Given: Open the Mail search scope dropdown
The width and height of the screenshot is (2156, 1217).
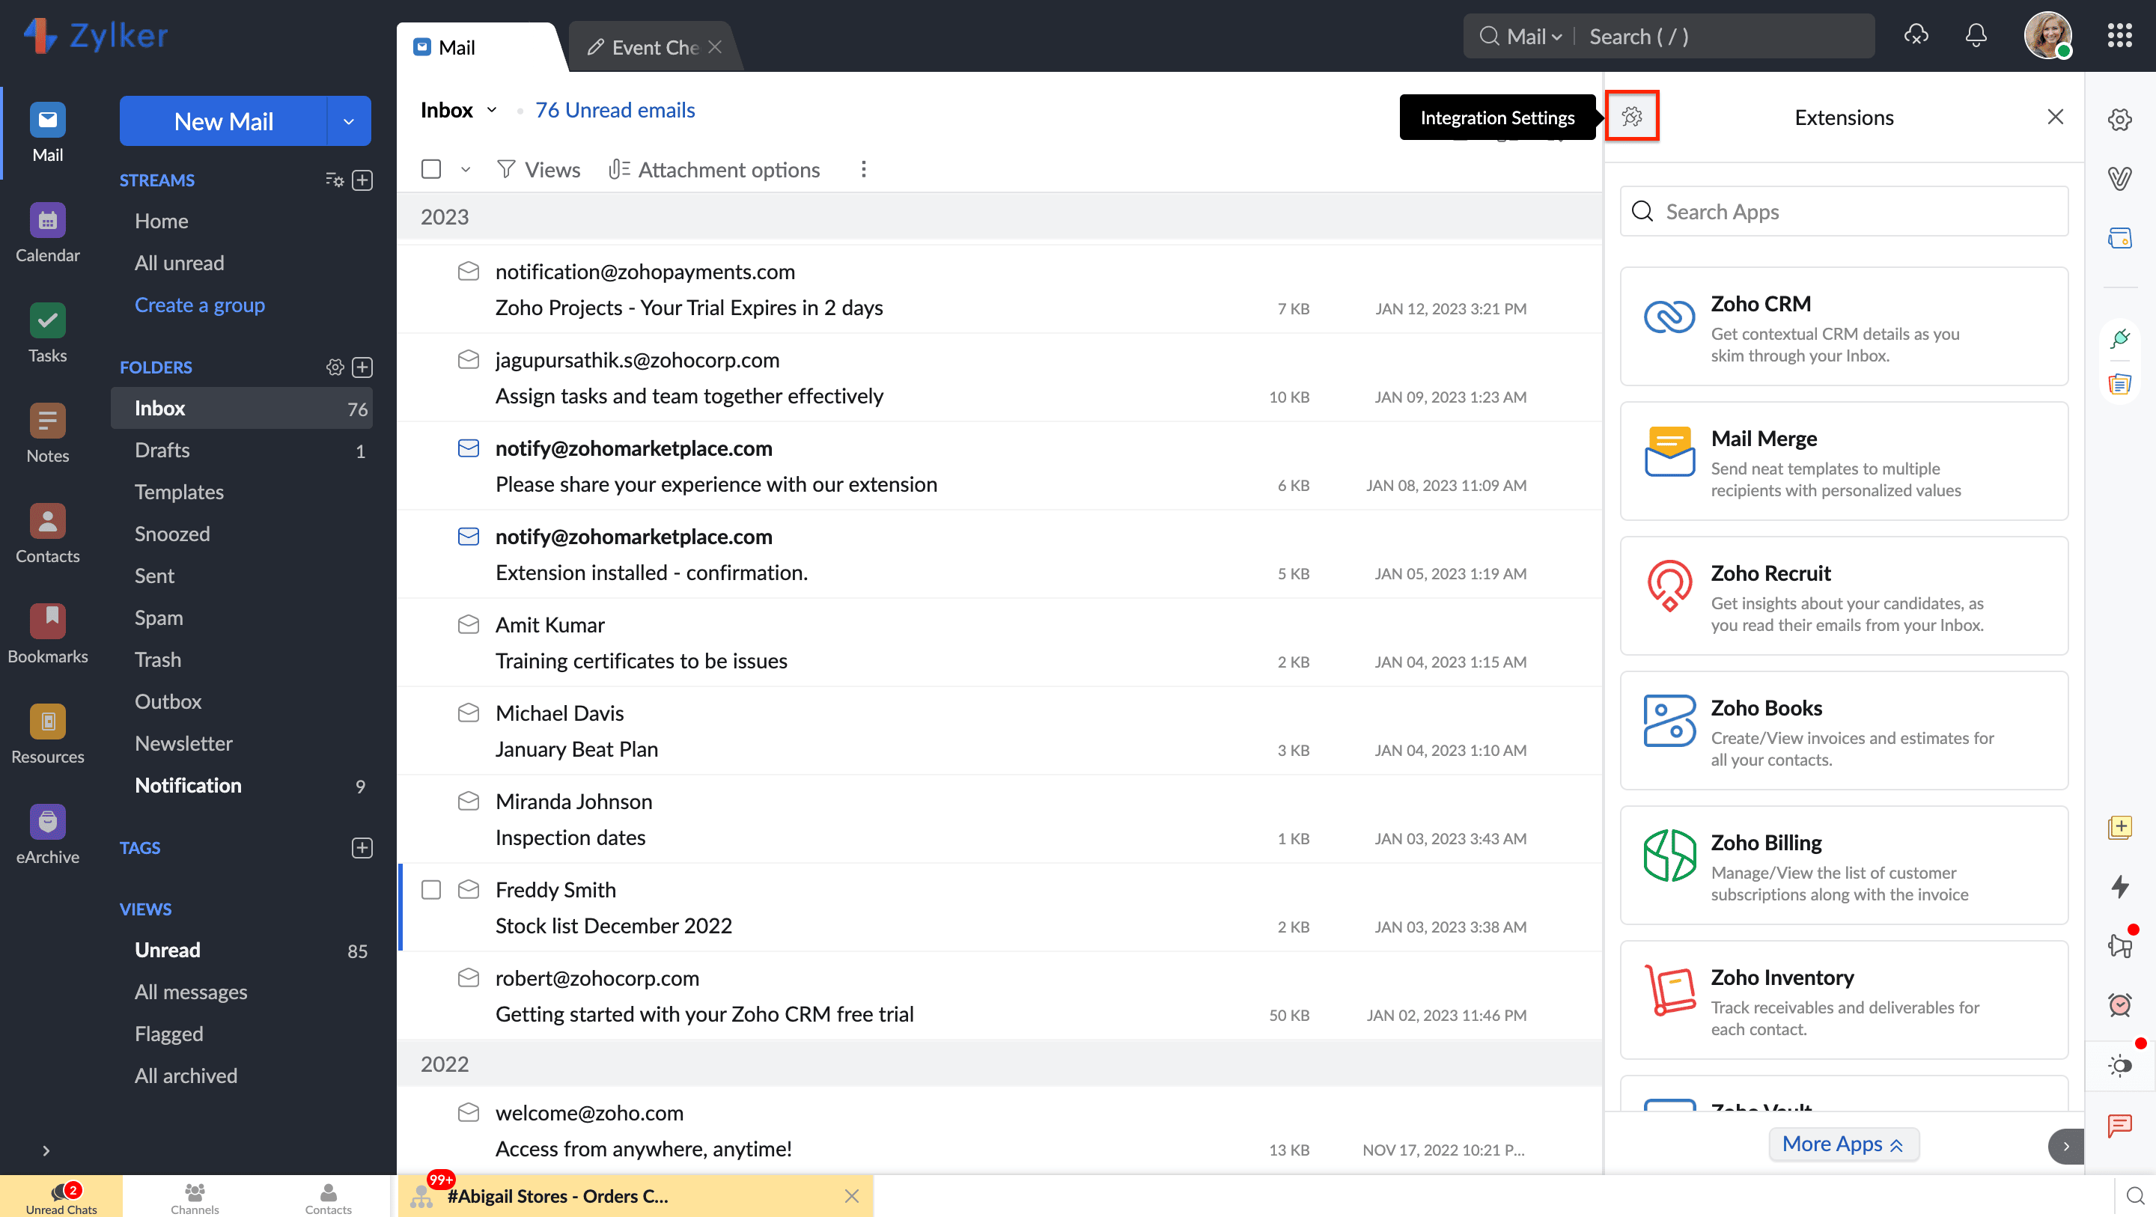Looking at the screenshot, I should [x=1533, y=37].
